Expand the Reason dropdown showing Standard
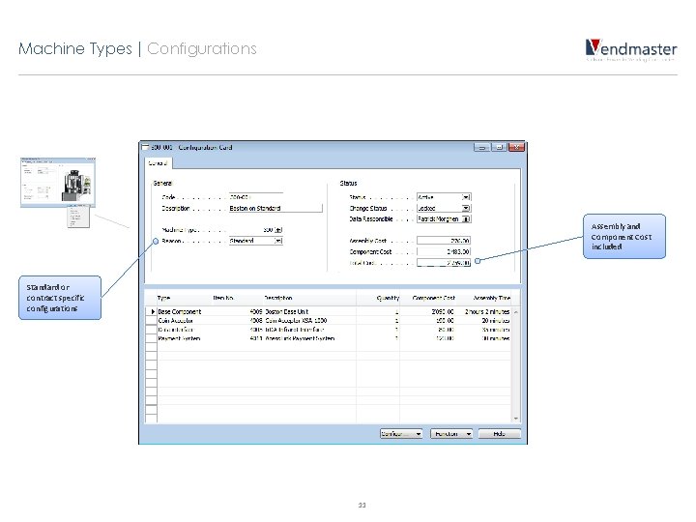696x522 pixels. [278, 241]
